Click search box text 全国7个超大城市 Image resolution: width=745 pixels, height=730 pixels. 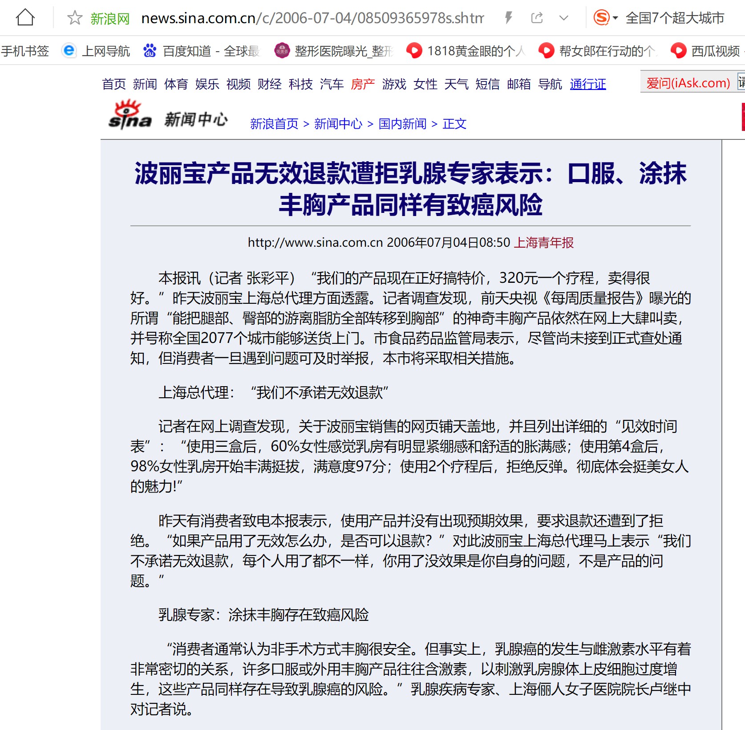(675, 18)
